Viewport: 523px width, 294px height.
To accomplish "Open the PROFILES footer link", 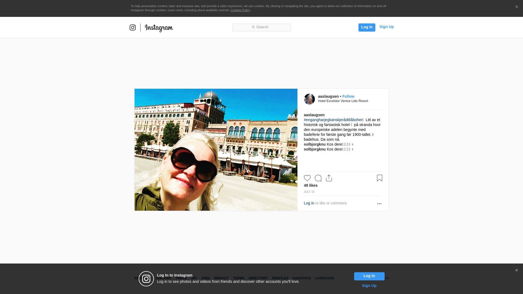I will point(280,278).
